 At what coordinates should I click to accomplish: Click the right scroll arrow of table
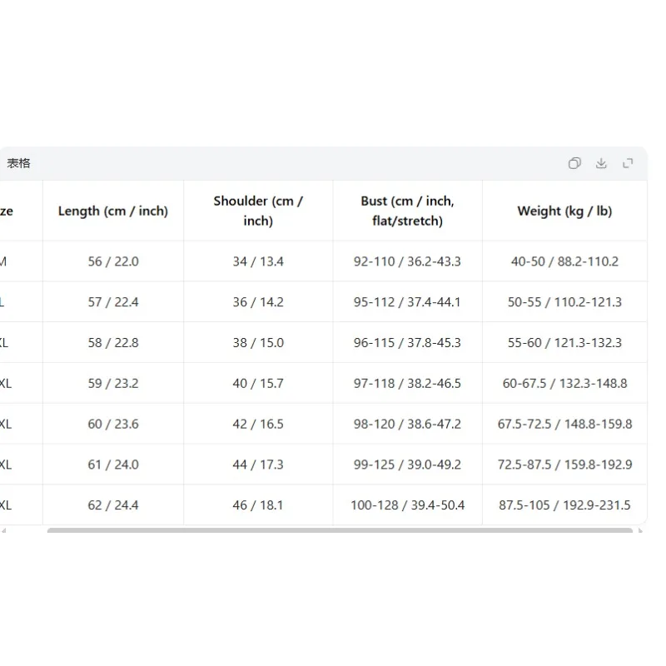coord(640,530)
